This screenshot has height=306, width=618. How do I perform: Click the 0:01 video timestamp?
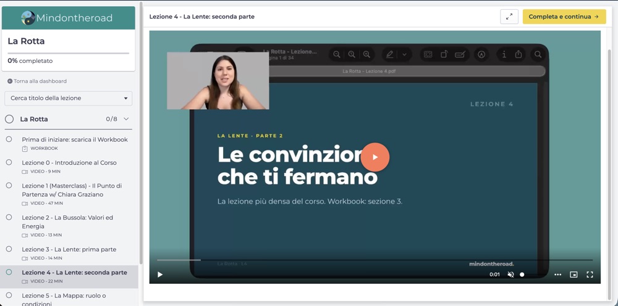[x=494, y=275]
